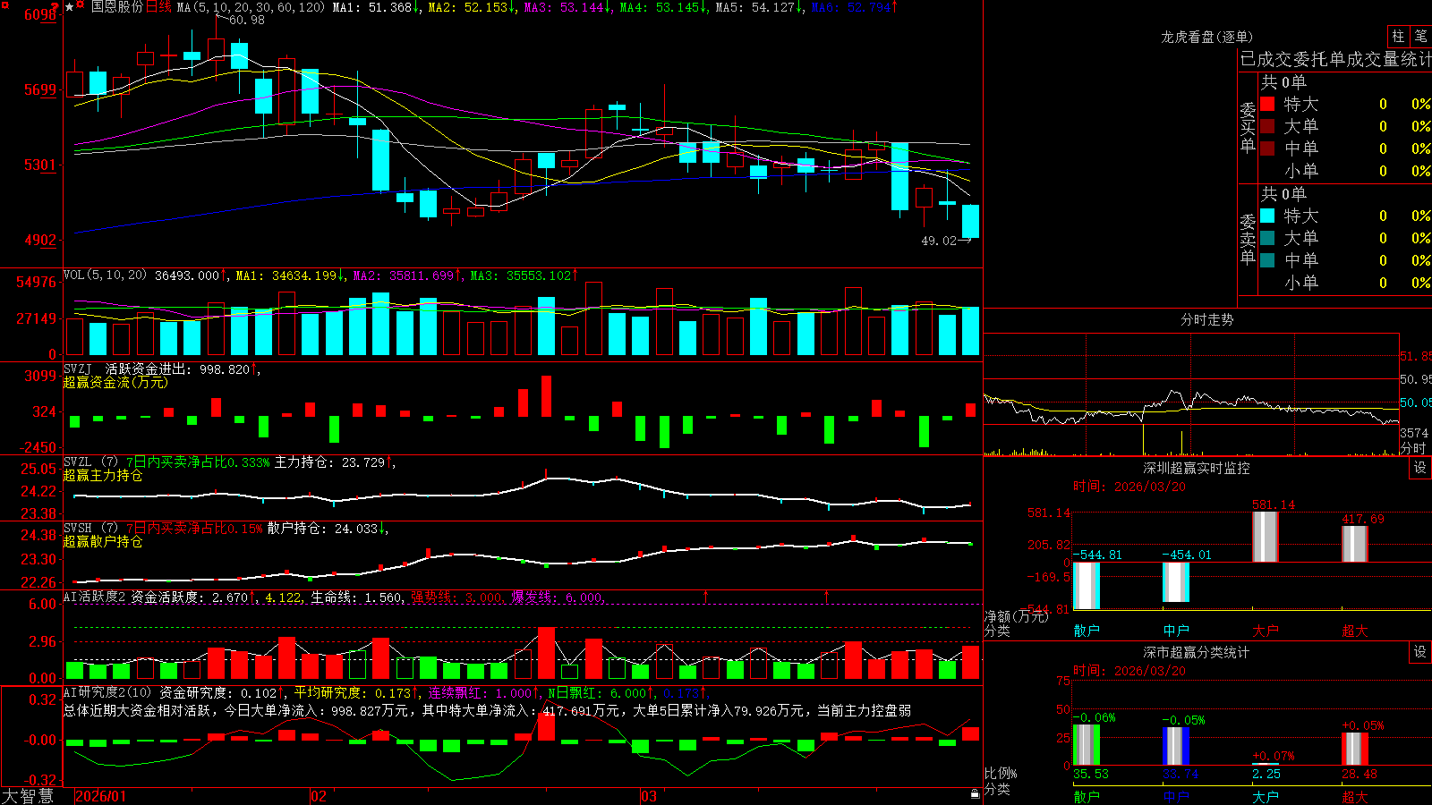This screenshot has height=805, width=1432.
Task: Click the MA1: 51.368 value in the header
Action: pos(376,7)
